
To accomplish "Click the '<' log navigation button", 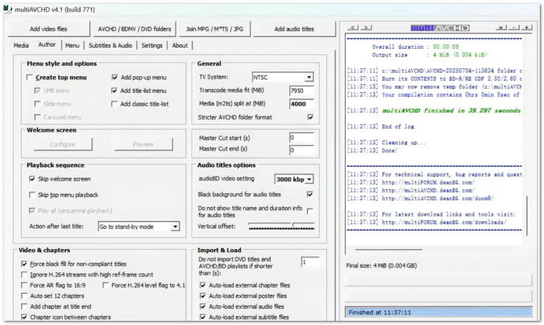I will pos(353,28).
